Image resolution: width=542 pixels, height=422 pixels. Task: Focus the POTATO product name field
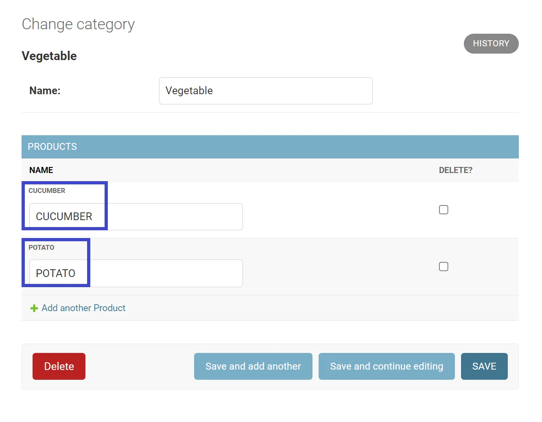pyautogui.click(x=136, y=273)
